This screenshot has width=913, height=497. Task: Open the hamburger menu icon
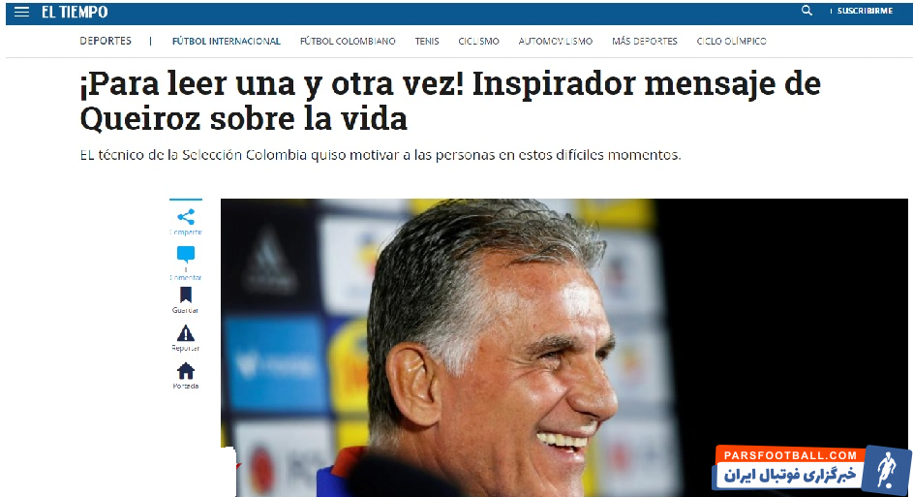[x=21, y=12]
